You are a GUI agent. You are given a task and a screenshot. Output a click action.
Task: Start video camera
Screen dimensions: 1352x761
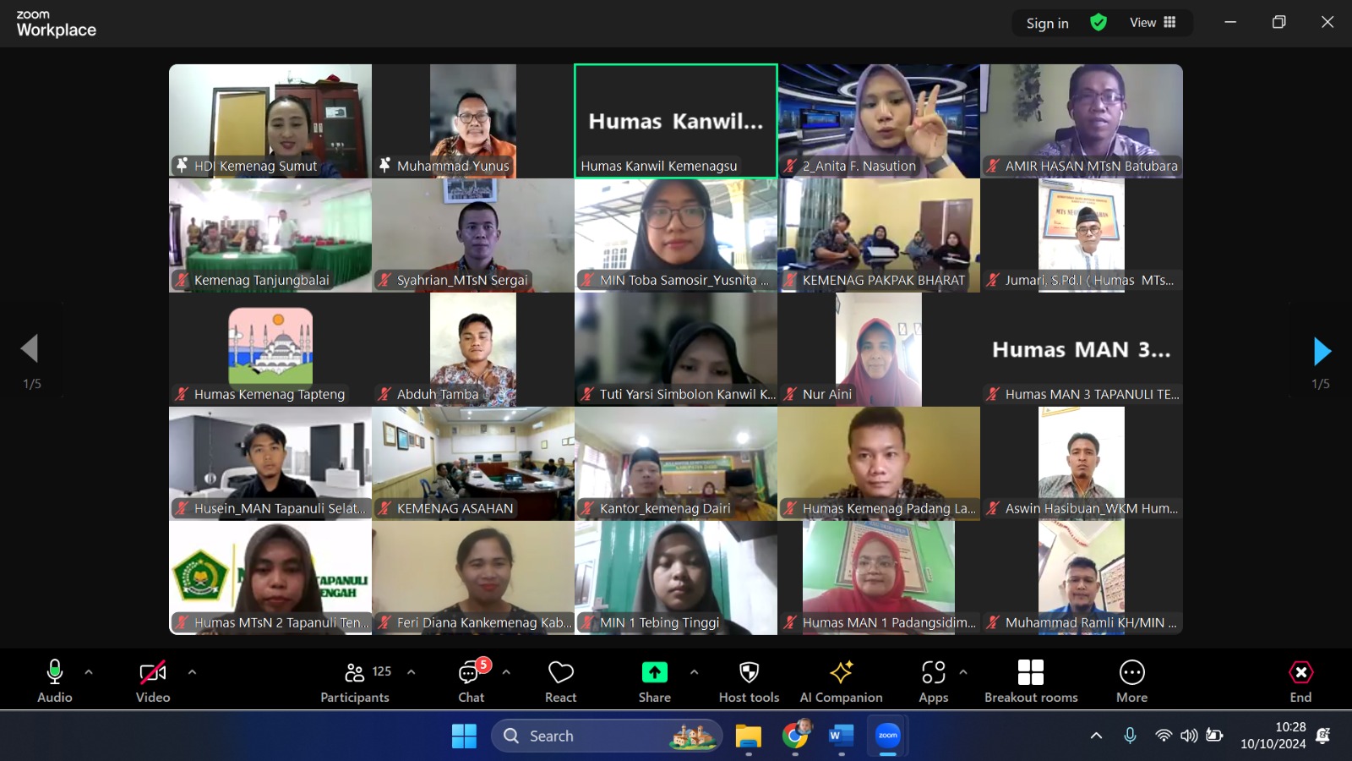click(153, 681)
